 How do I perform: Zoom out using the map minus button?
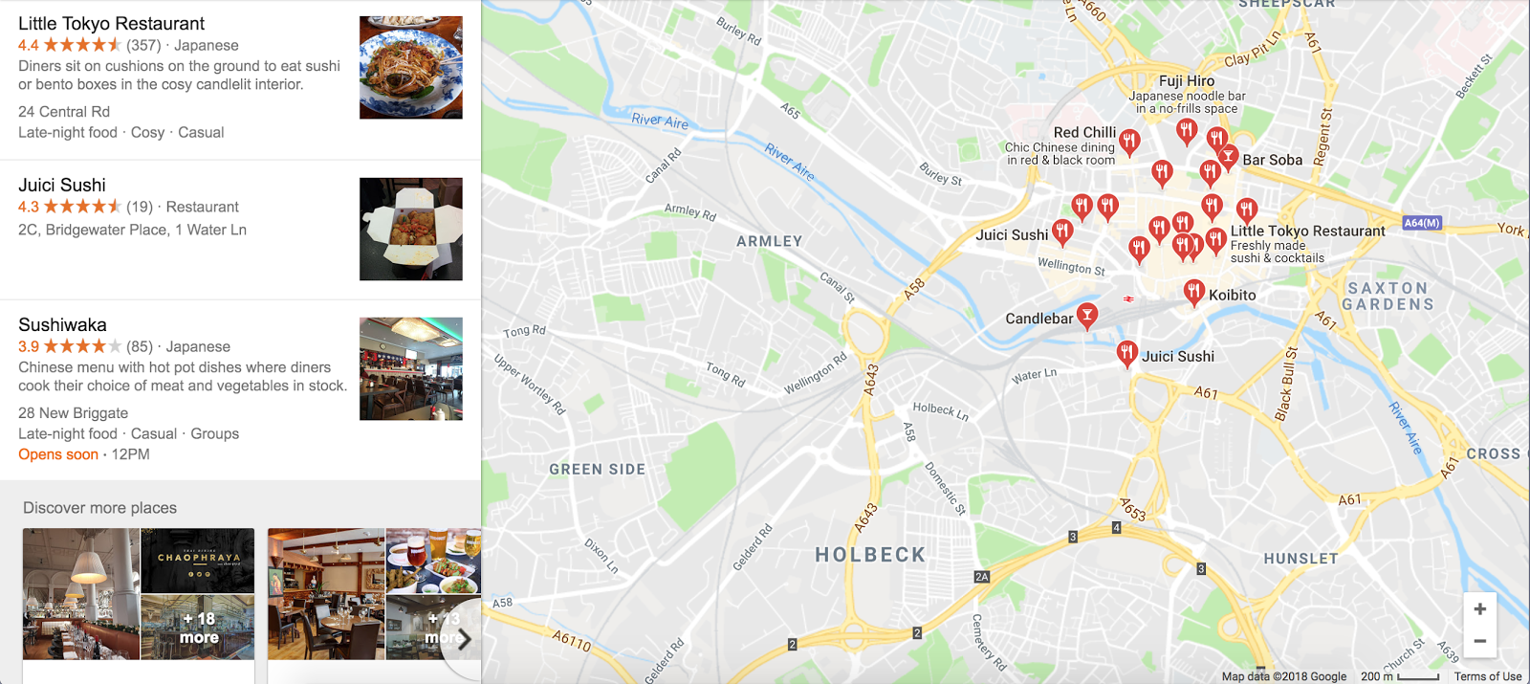pyautogui.click(x=1479, y=641)
